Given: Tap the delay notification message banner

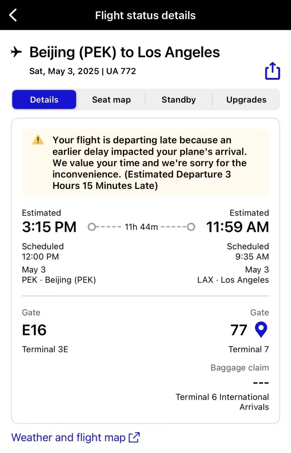Looking at the screenshot, I should [x=145, y=163].
